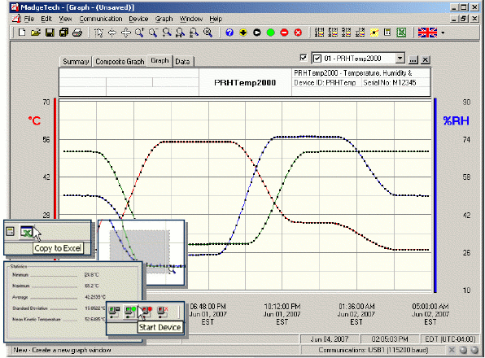Open the Graph menu

[x=164, y=19]
